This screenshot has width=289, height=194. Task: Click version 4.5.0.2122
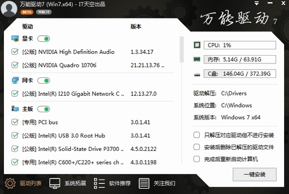(144, 149)
